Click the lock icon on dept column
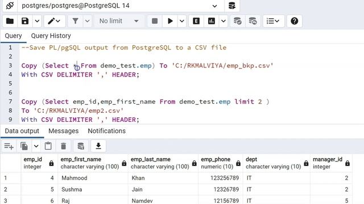 pyautogui.click(x=306, y=163)
